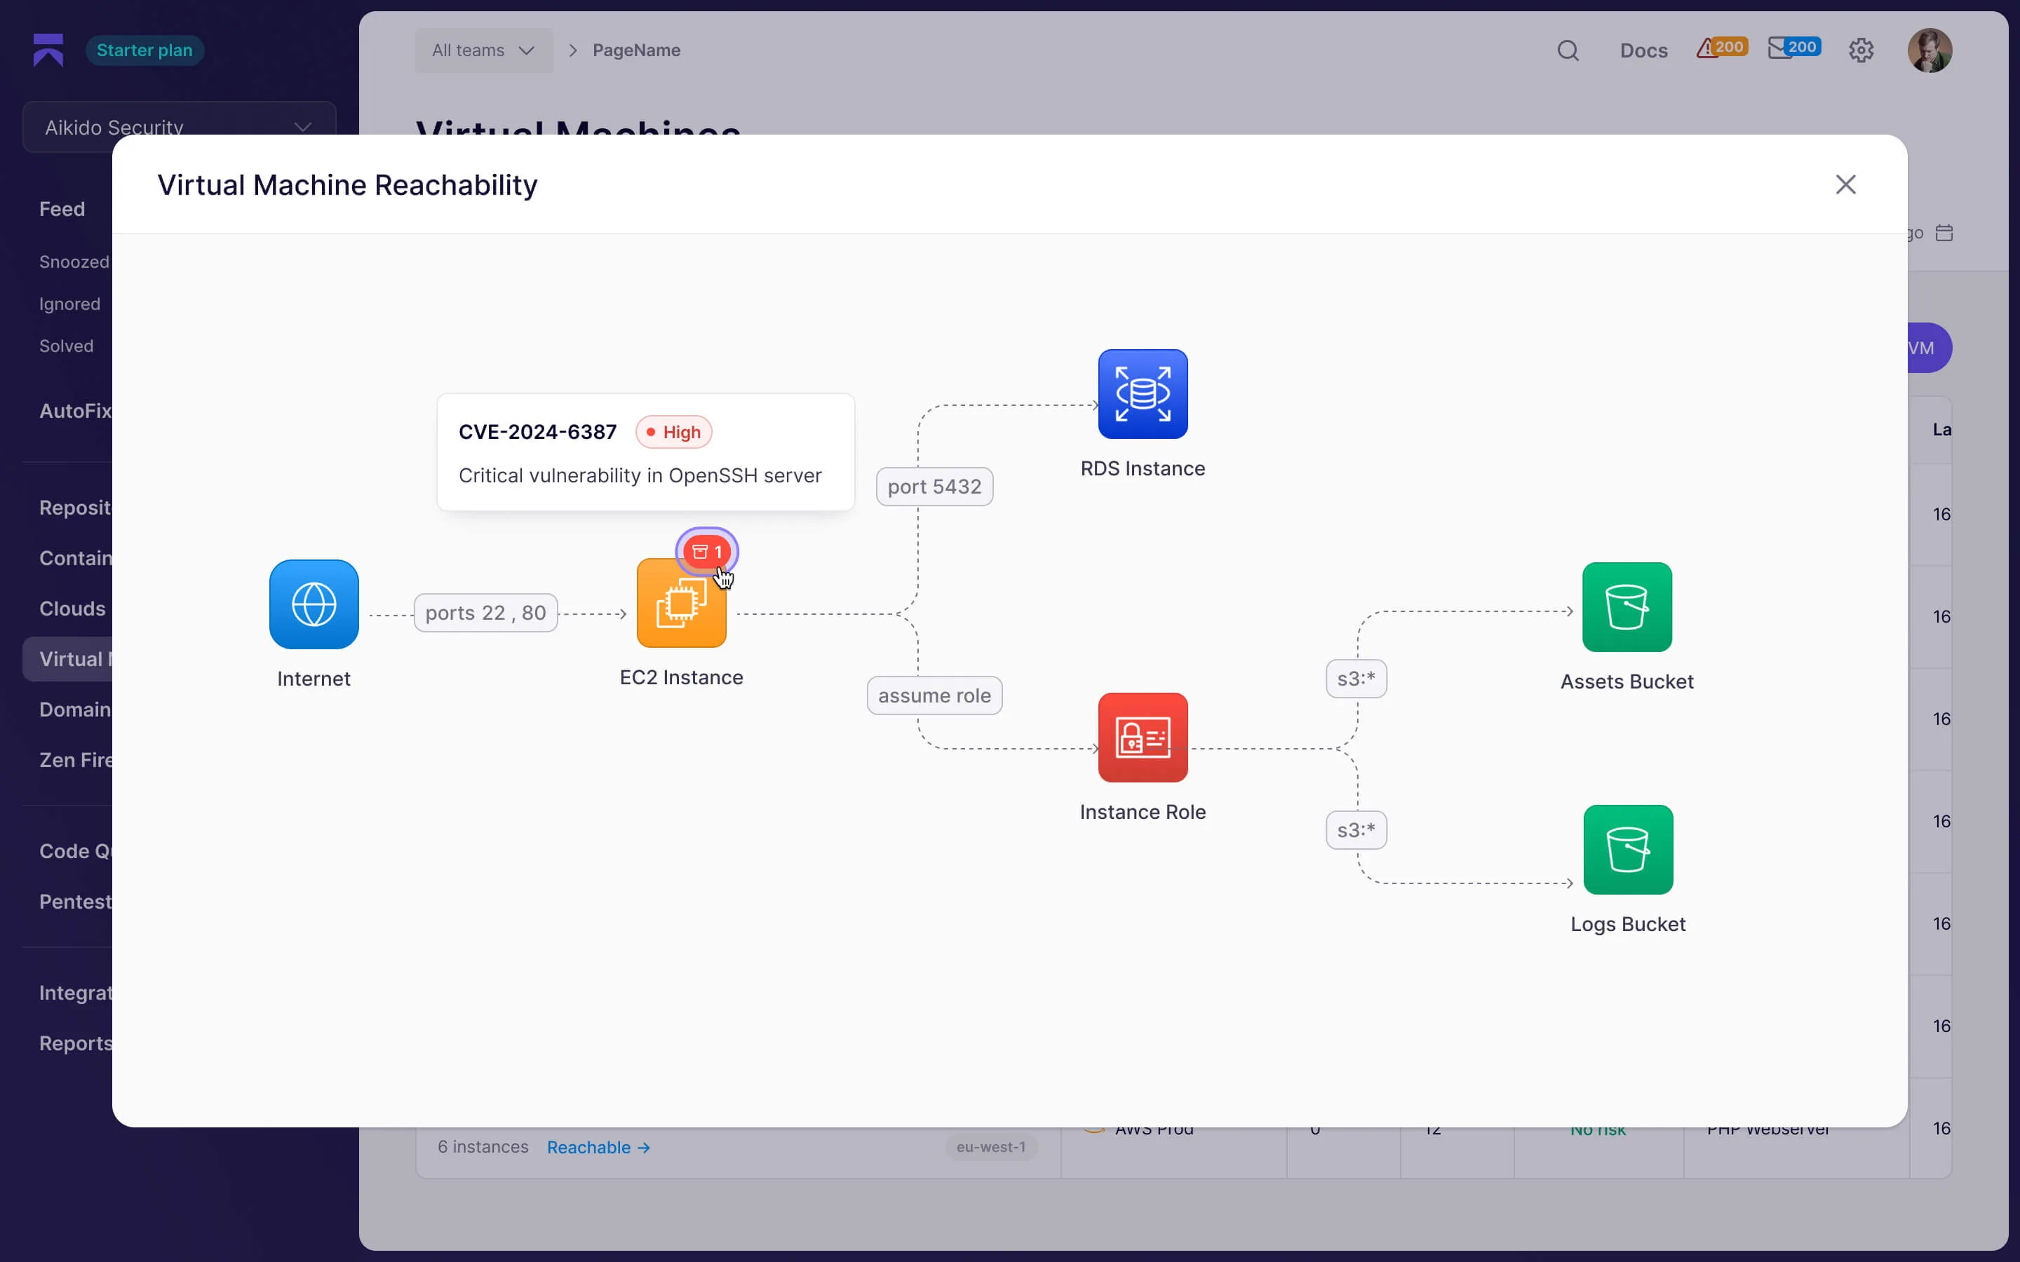Open the Docs menu item
The image size is (2020, 1262).
[1643, 50]
